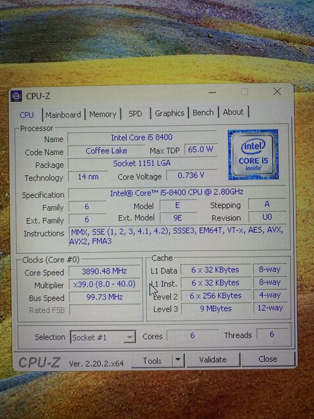Minimize the CPU-Z window
This screenshot has height=419, width=314.
212,92
